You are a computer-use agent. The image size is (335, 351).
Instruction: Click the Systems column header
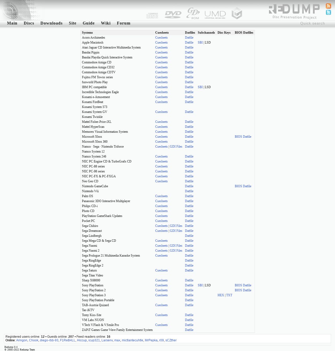[87, 33]
